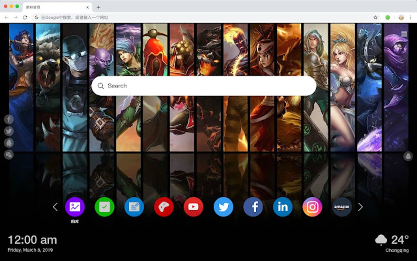
Task: Click the 12:00 am clock text
Action: pyautogui.click(x=32, y=240)
